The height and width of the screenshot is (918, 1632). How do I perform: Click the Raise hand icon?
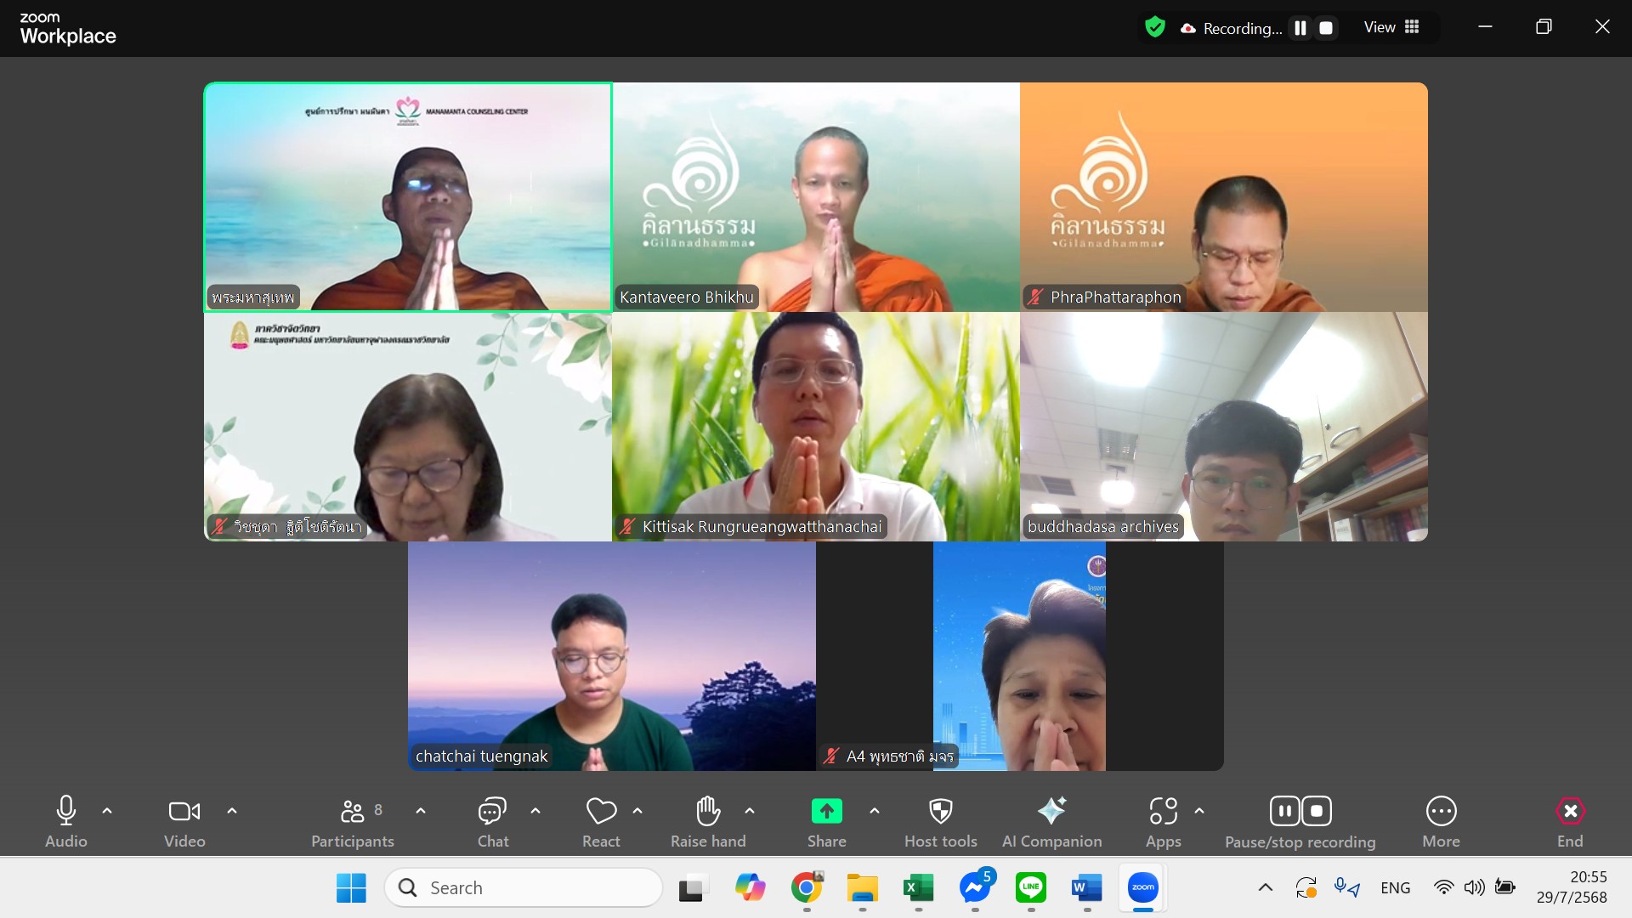coord(707,812)
